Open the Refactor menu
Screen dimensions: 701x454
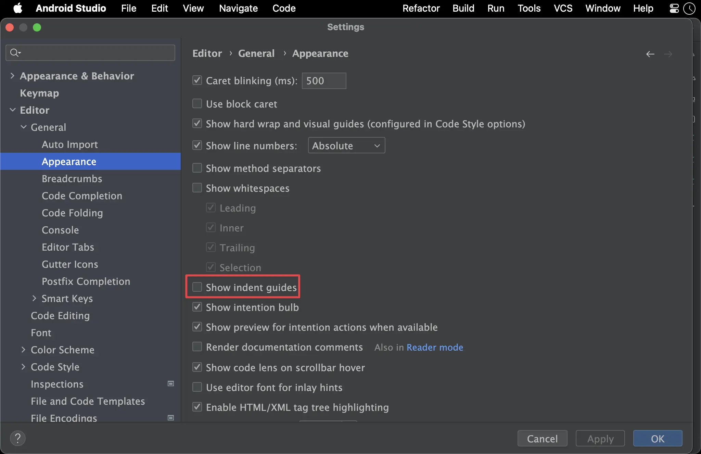click(x=421, y=8)
